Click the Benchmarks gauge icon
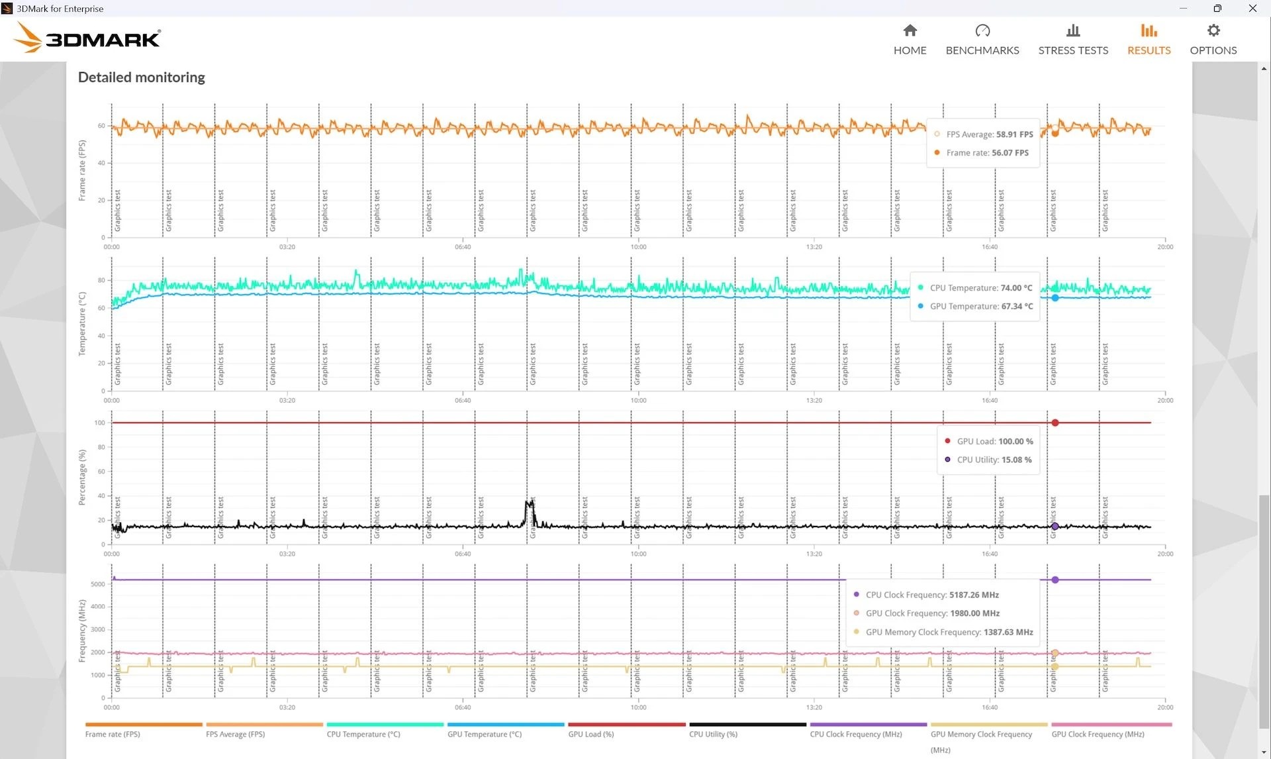 pos(982,30)
